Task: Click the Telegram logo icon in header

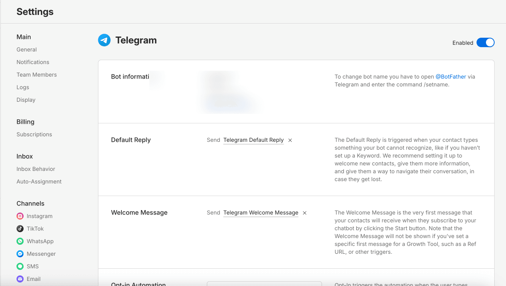Action: (x=104, y=40)
